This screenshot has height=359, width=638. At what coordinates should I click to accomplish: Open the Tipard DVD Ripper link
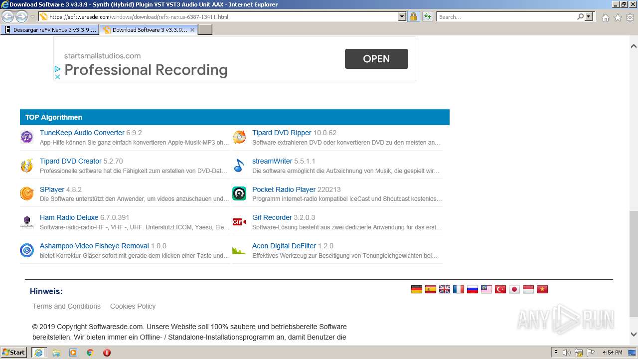point(282,133)
